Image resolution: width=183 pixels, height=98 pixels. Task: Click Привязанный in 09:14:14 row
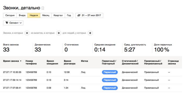click(x=151, y=80)
